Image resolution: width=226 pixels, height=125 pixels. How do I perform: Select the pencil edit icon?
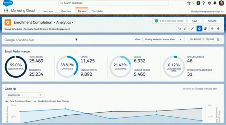[192, 29]
